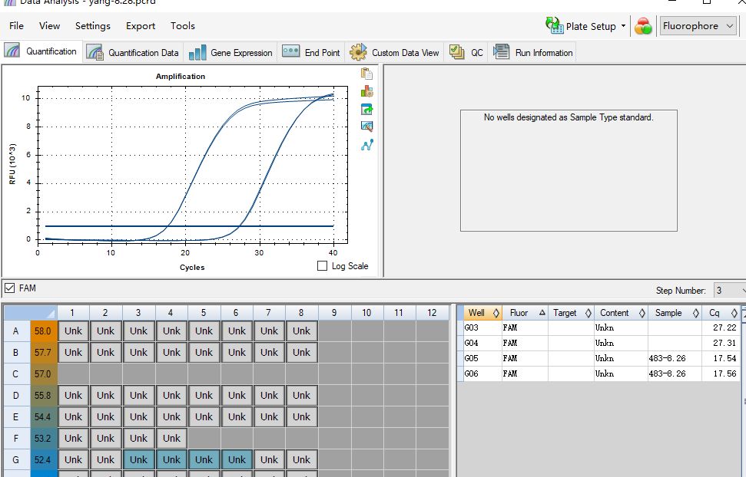Switch to the Gene Expression tab

pyautogui.click(x=230, y=52)
